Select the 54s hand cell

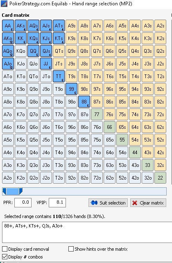pos(135,140)
